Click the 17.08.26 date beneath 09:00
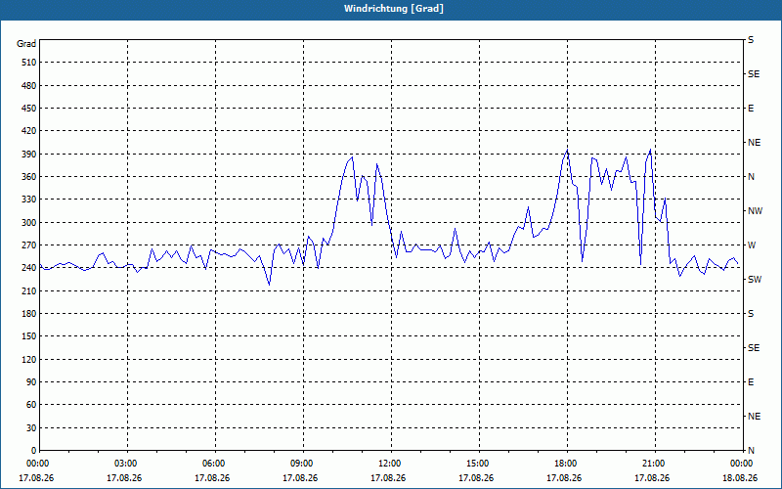Viewport: 782px width, 489px height. click(300, 478)
